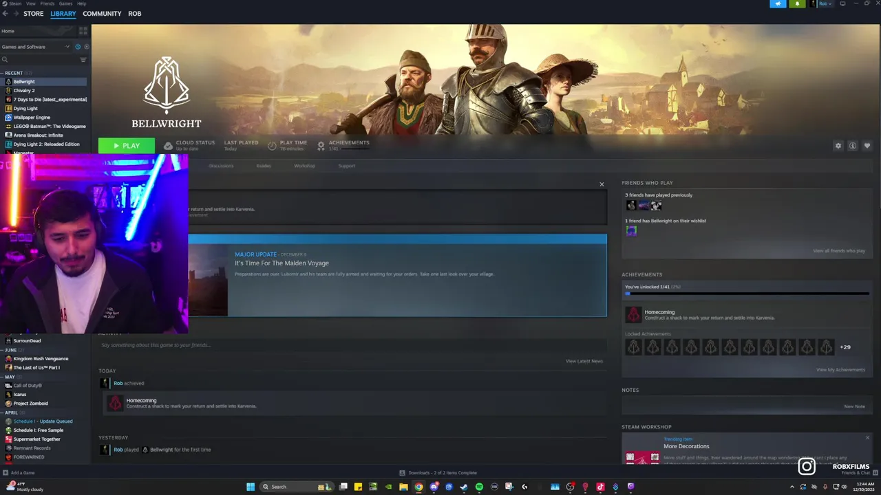This screenshot has height=495, width=881.
Task: Open the Help menu
Action: (x=81, y=3)
